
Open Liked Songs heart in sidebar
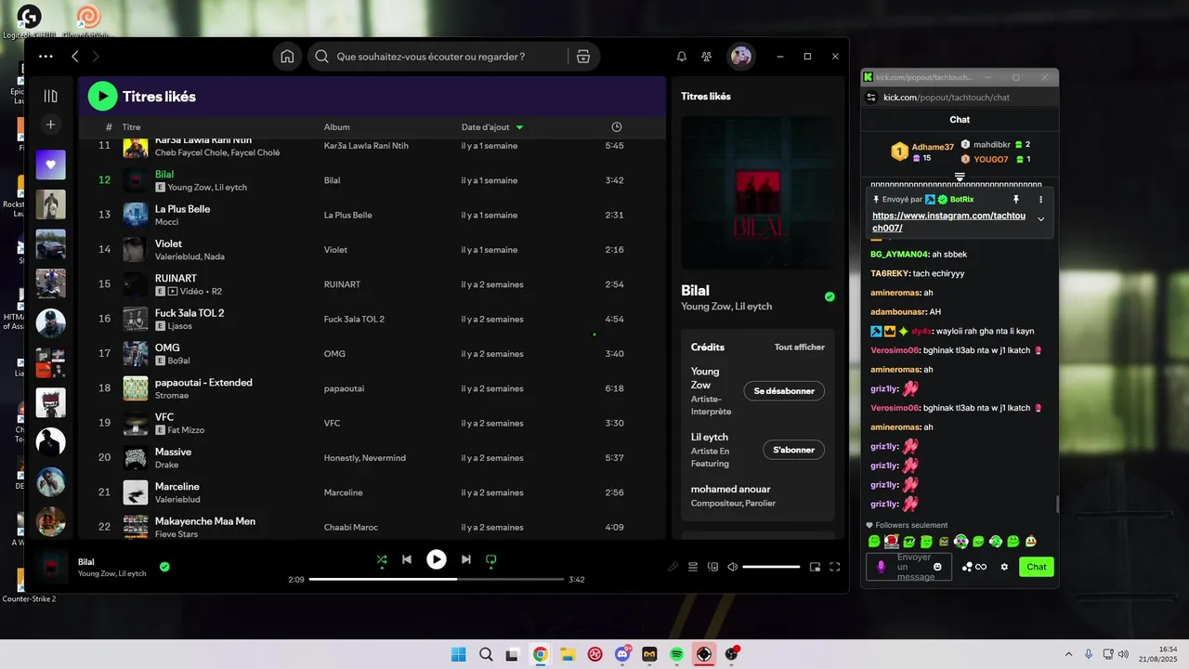click(x=51, y=164)
